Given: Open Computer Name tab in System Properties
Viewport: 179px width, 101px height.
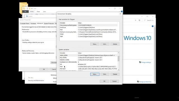Looking at the screenshot, I should [x=25, y=24].
